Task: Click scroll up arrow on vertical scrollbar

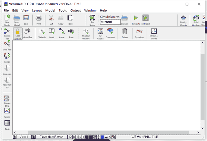Action: pos(203,43)
